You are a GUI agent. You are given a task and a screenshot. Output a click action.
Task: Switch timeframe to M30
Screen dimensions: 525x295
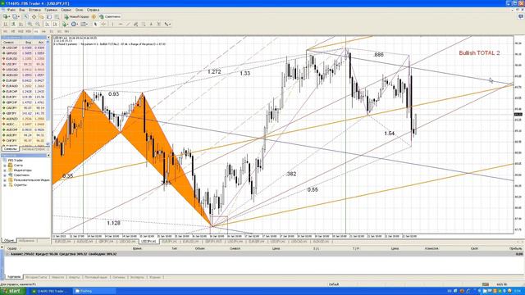29,31
